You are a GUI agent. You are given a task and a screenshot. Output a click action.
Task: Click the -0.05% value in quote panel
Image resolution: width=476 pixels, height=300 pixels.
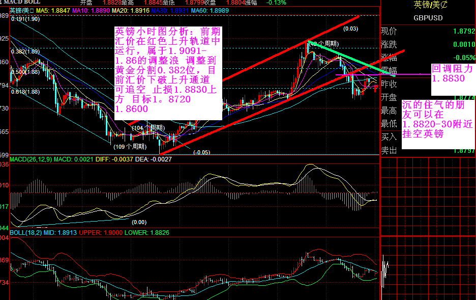click(464, 58)
